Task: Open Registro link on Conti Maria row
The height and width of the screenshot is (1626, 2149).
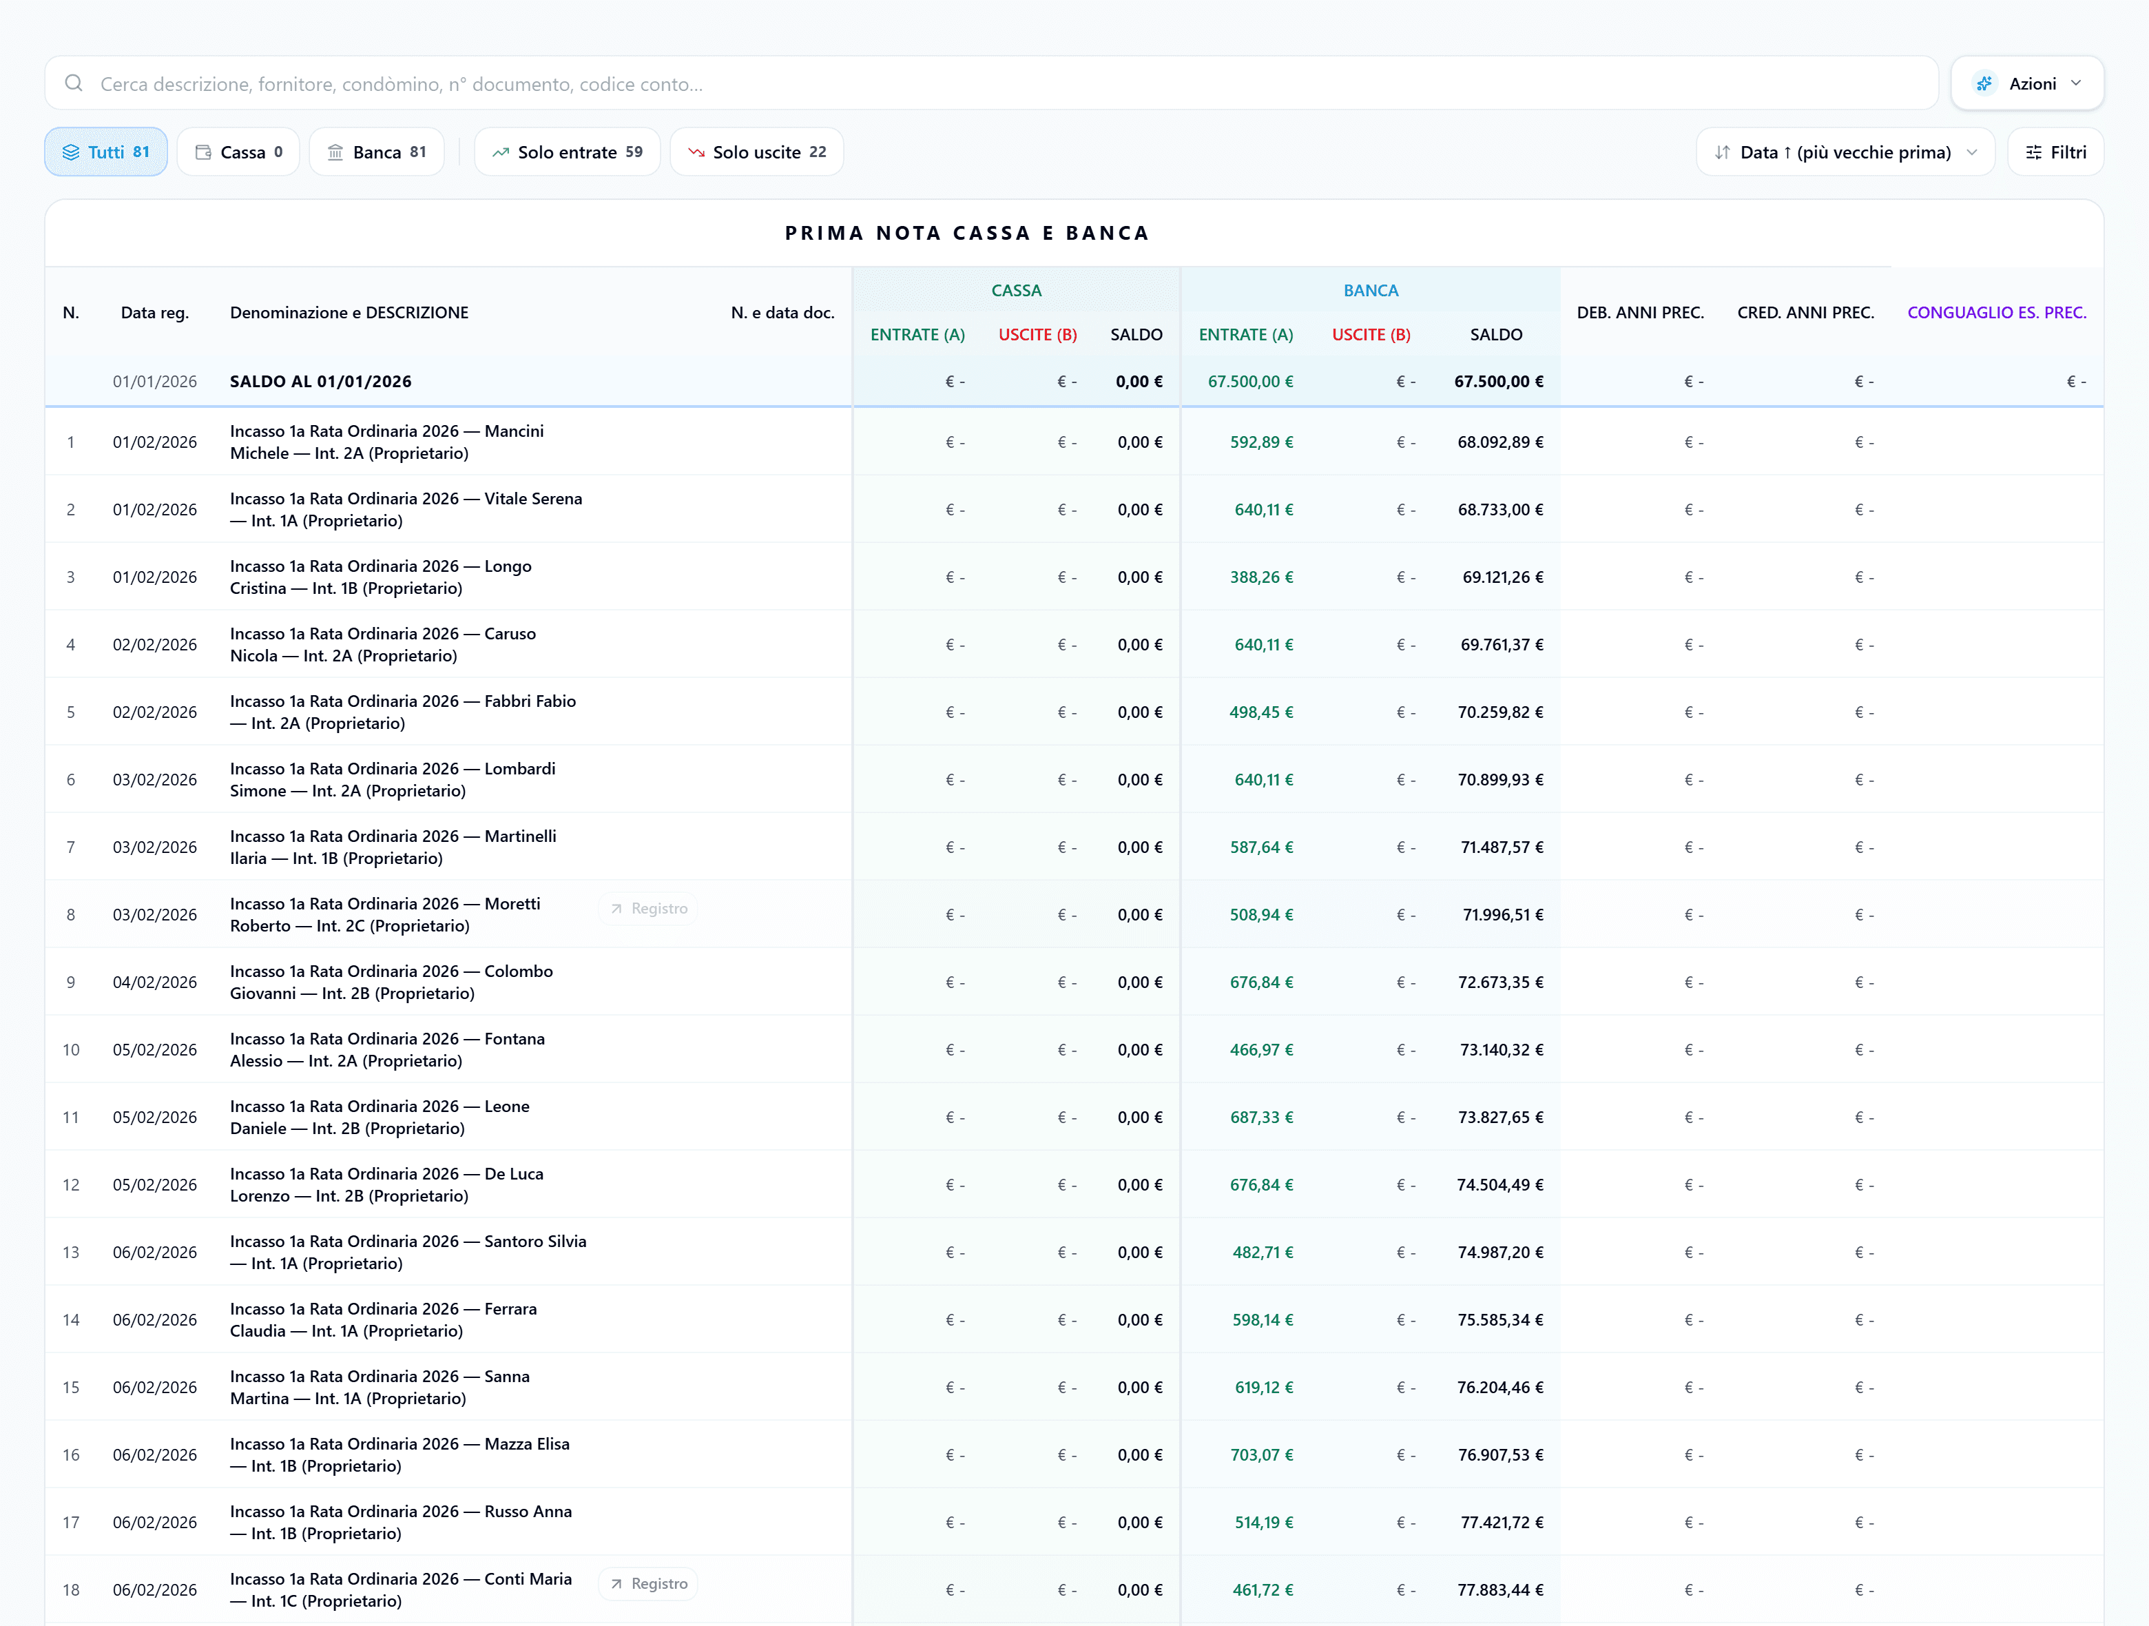Action: (x=649, y=1584)
